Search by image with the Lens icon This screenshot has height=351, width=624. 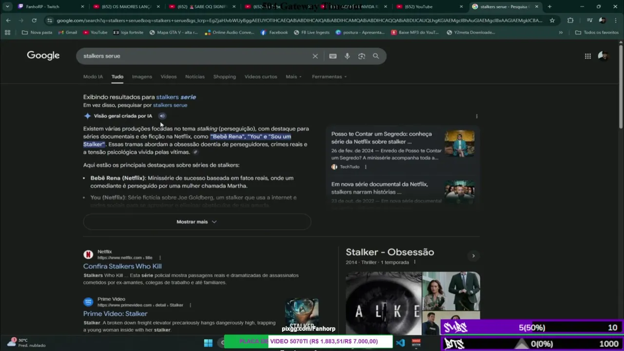[361, 56]
